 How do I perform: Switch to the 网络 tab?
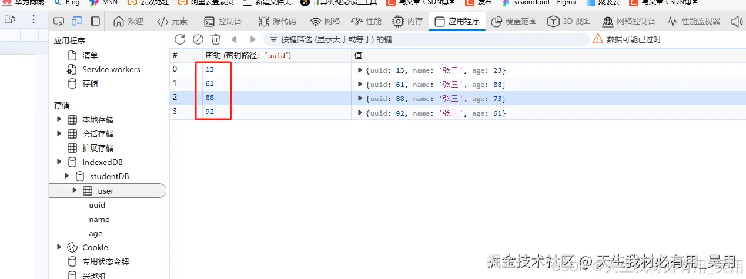click(x=325, y=22)
